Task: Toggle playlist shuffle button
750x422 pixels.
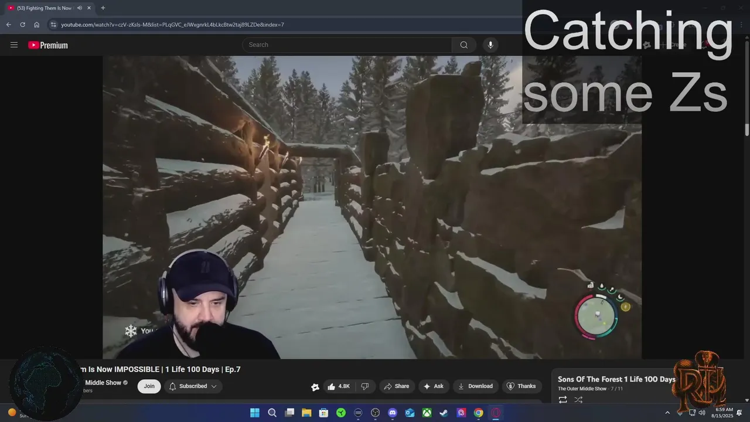Action: 578,400
